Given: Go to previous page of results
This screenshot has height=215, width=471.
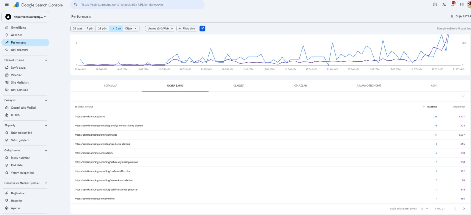Looking at the screenshot, I should [455, 209].
